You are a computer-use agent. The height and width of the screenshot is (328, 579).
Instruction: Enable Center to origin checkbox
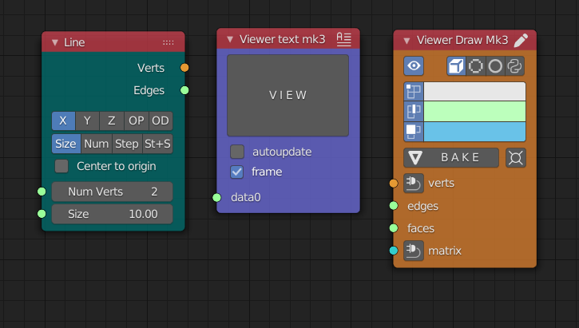61,166
